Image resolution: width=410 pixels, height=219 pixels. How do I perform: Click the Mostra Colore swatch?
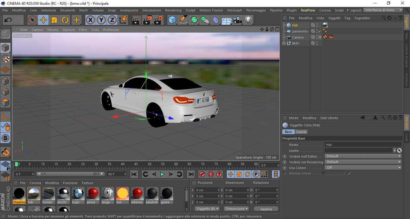[335, 173]
